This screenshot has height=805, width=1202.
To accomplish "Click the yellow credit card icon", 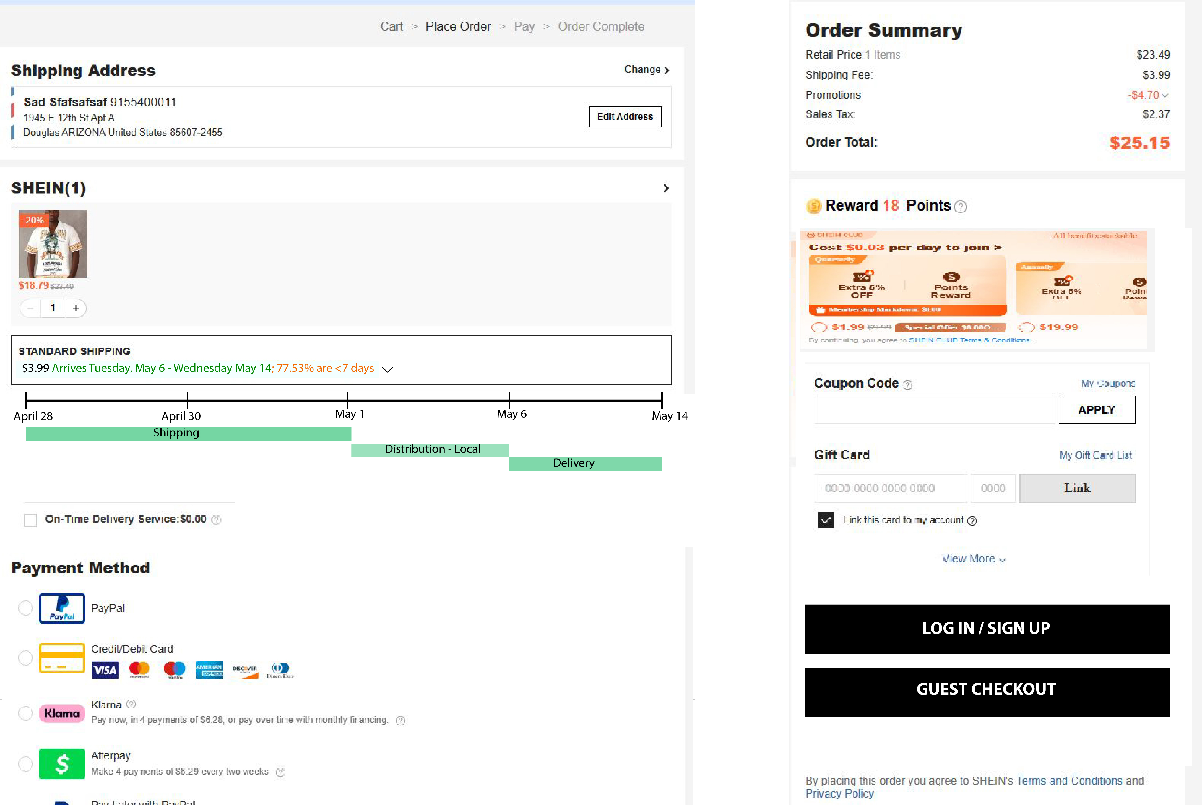I will [x=62, y=658].
